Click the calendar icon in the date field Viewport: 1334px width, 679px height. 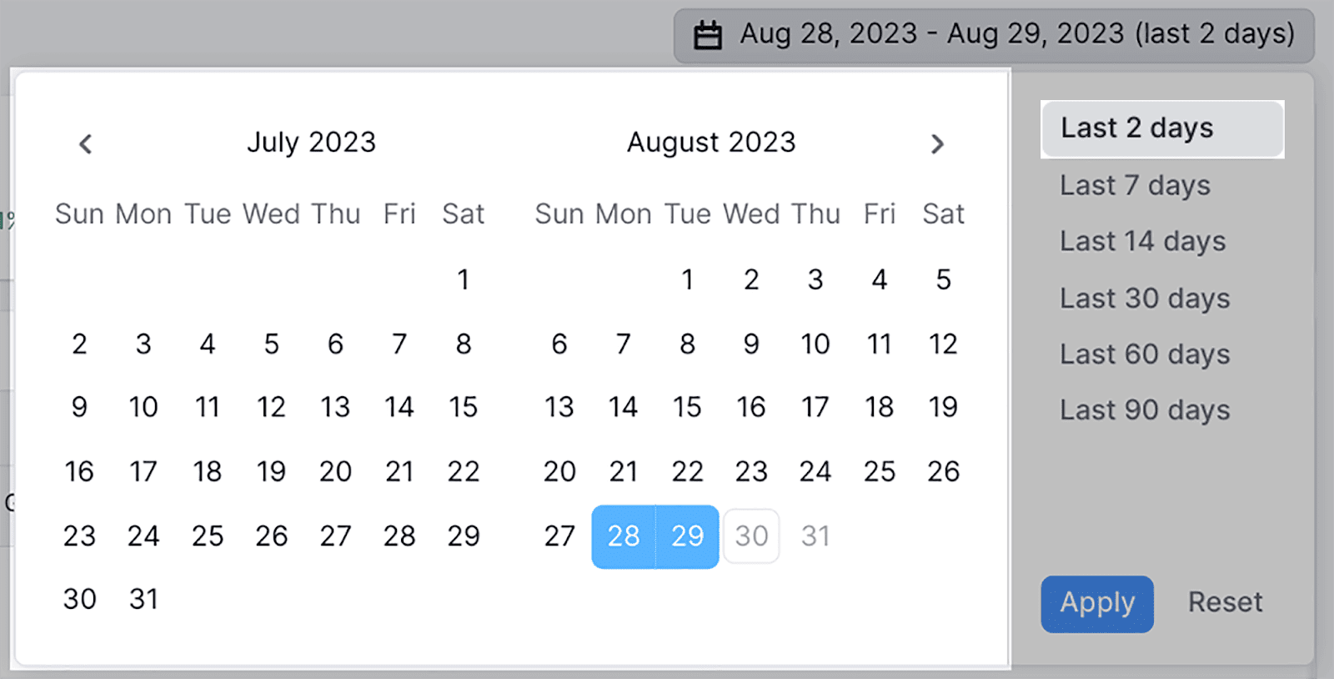(x=708, y=33)
